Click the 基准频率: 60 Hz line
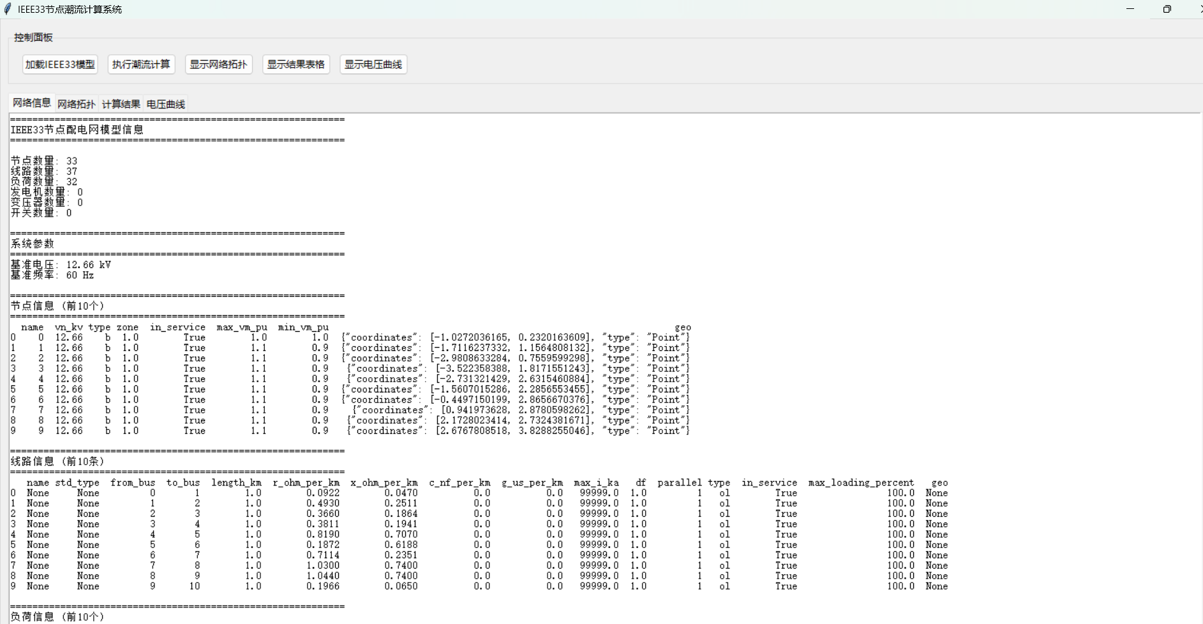1203x624 pixels. point(52,275)
